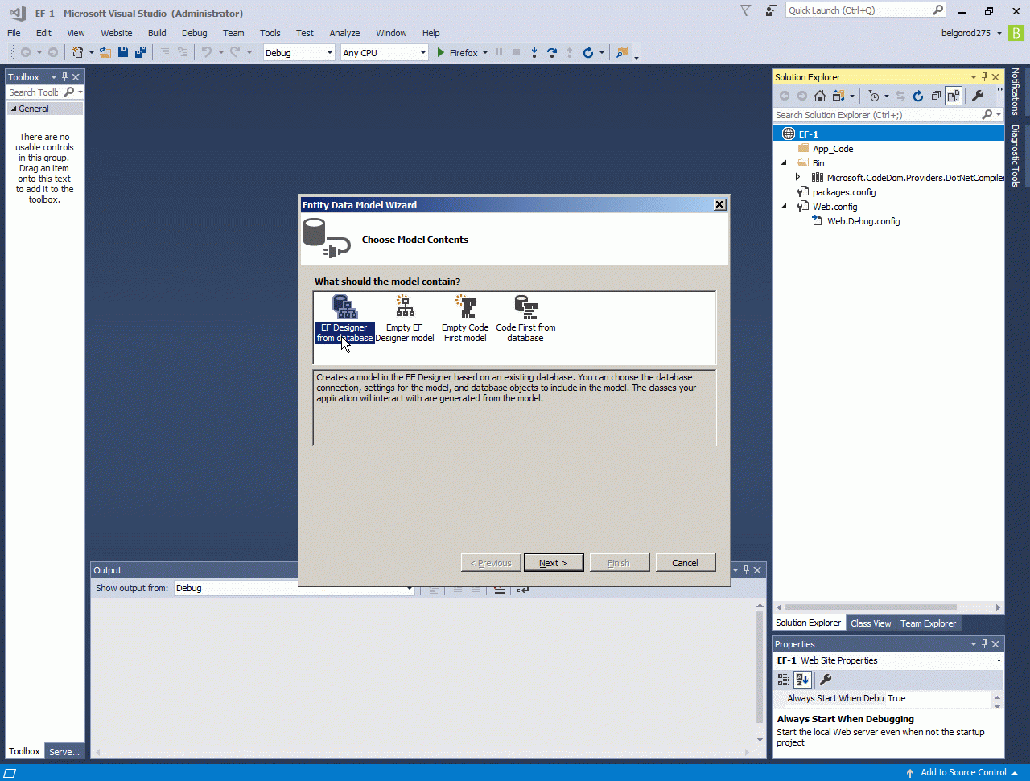Select Code First from database icon

tap(525, 319)
